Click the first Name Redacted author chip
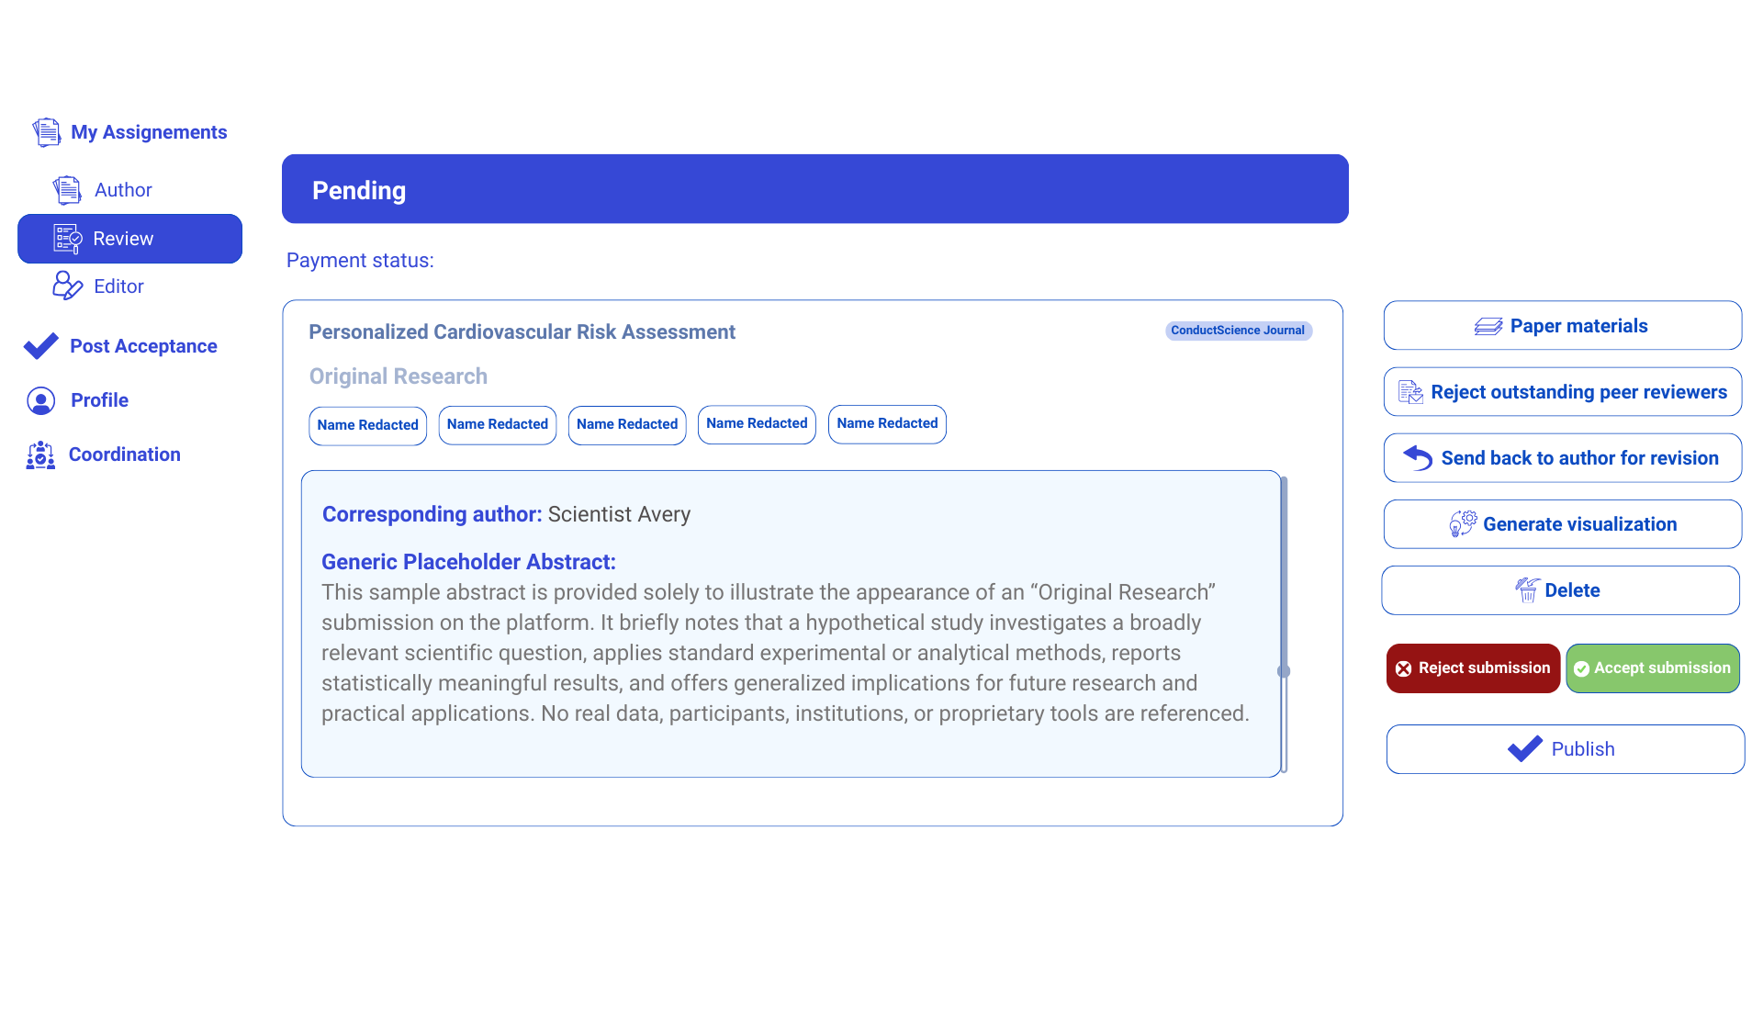This screenshot has width=1763, height=1010. point(368,425)
